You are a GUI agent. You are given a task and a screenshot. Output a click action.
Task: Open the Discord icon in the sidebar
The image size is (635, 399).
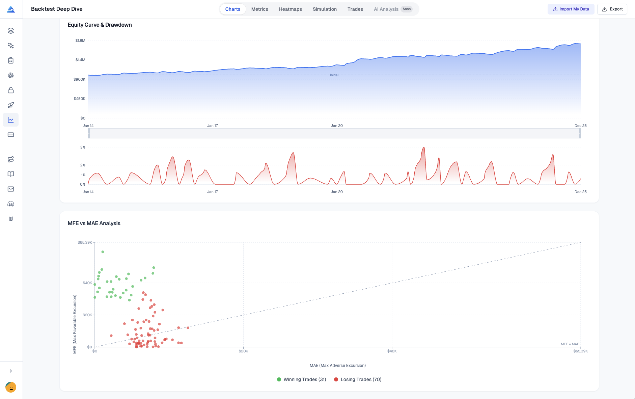coord(11,204)
